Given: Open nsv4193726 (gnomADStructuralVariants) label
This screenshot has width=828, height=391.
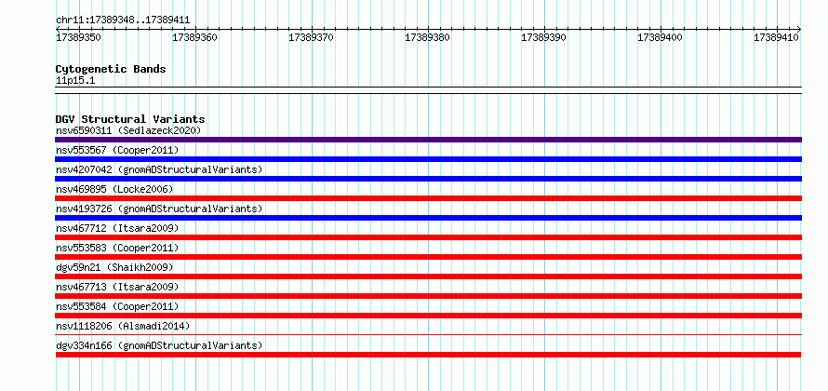Looking at the screenshot, I should point(159,209).
